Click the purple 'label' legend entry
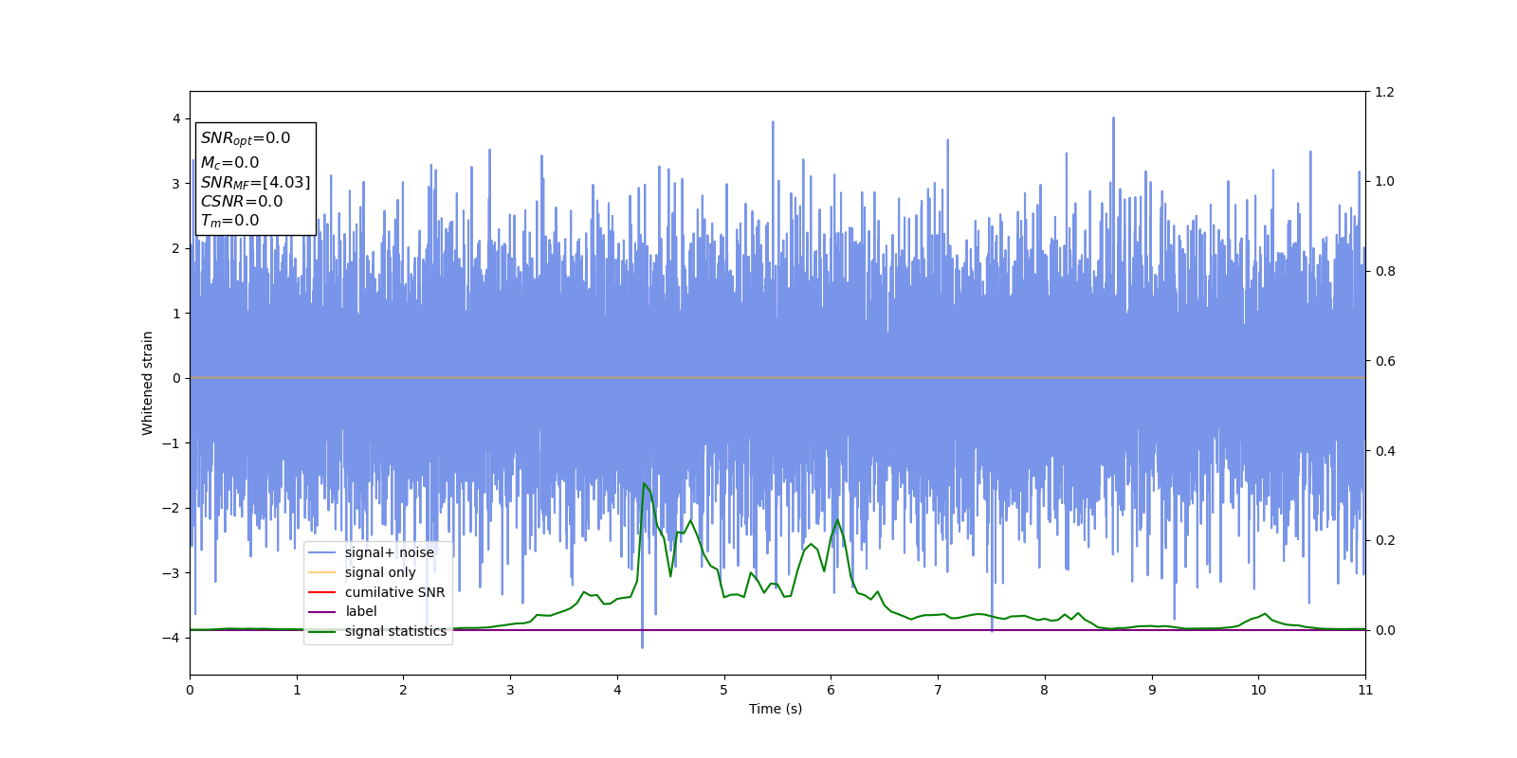Screen dimensions: 1517x758 tap(342, 611)
